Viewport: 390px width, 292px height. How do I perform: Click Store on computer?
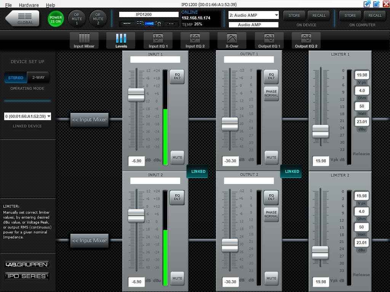(x=350, y=15)
